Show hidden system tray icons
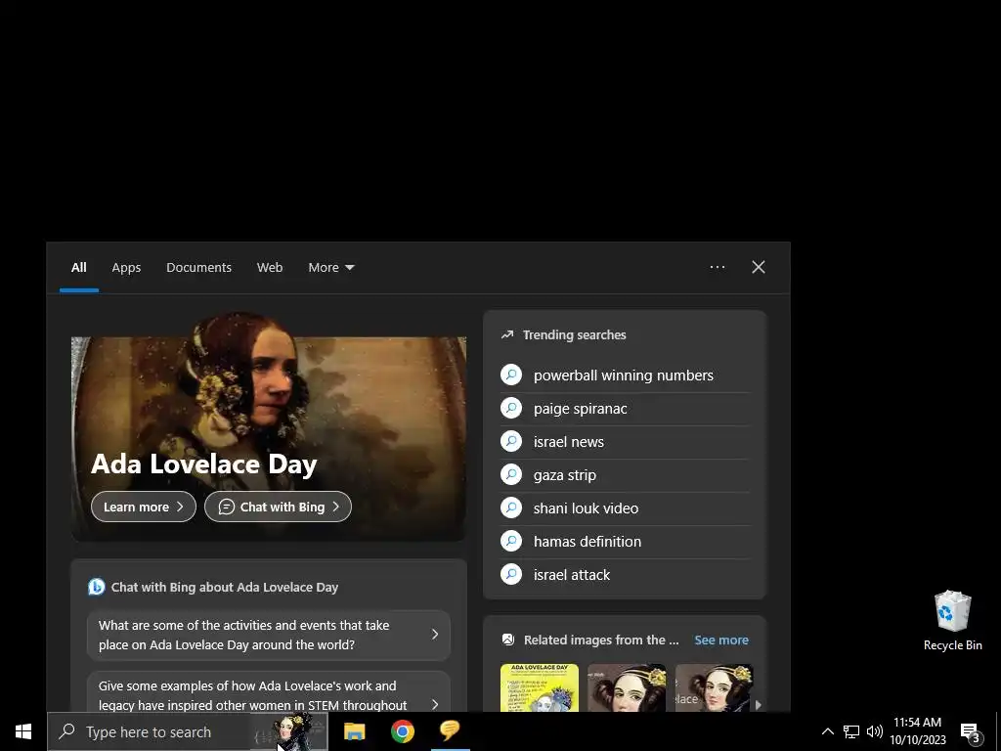1001x751 pixels. tap(827, 731)
